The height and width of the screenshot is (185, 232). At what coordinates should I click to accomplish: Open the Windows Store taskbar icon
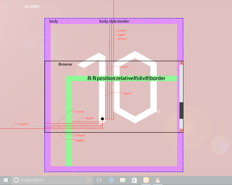click(x=134, y=180)
